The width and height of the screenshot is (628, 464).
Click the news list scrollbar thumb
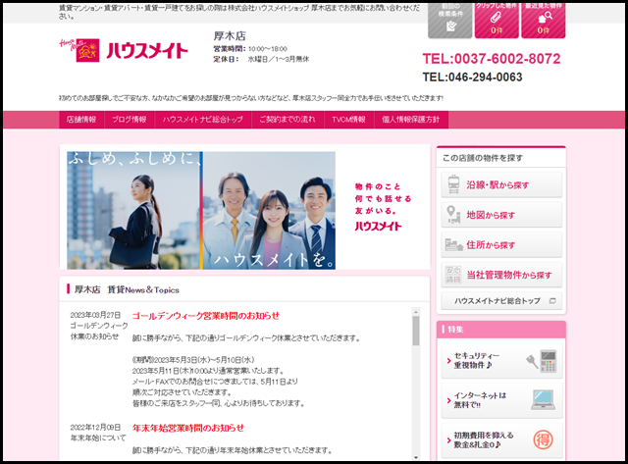click(x=416, y=331)
